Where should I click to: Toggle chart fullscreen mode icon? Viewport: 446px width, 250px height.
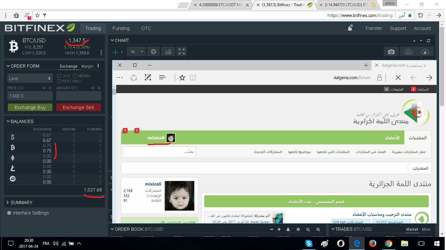click(182, 52)
